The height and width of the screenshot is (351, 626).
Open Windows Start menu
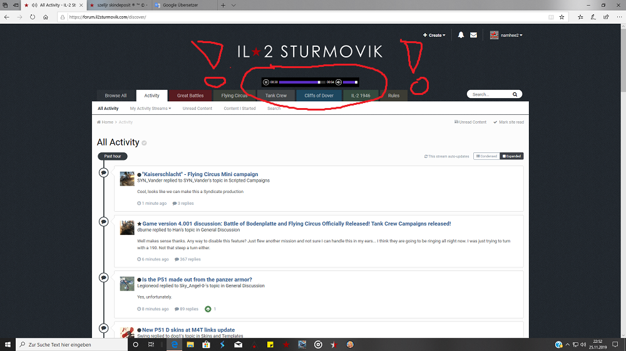click(x=8, y=345)
